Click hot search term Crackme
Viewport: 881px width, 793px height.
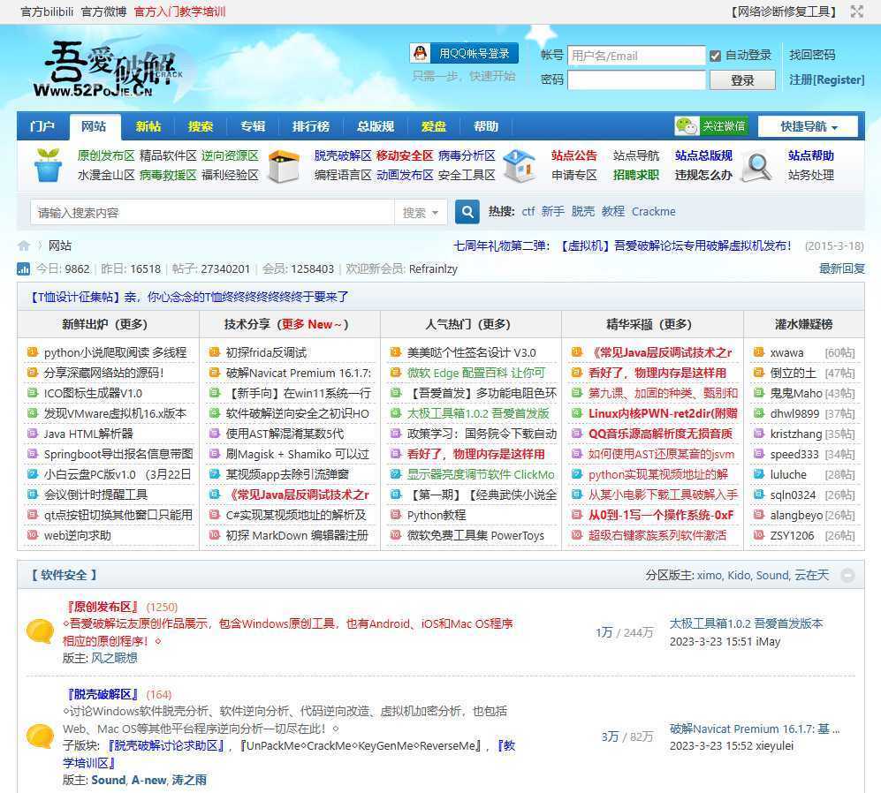653,212
